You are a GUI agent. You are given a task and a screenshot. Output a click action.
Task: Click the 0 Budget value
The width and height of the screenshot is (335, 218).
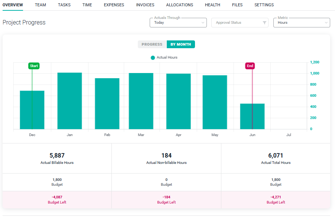[166, 179]
